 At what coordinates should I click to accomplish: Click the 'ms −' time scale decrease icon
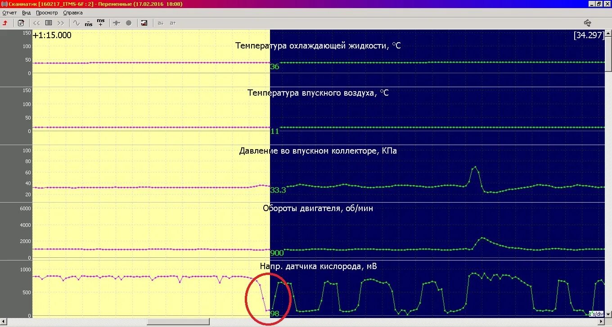click(89, 23)
